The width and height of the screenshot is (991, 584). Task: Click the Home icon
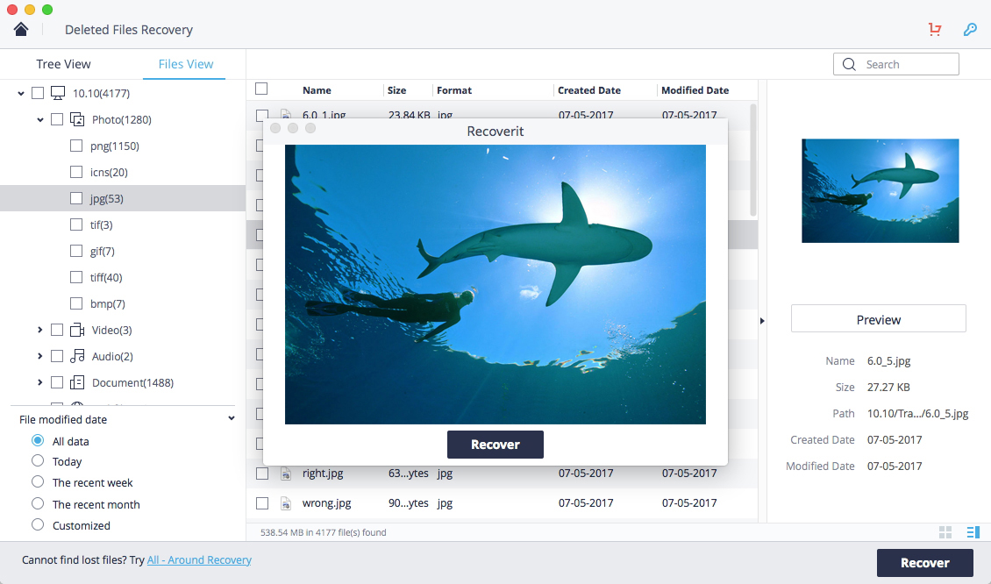click(21, 29)
